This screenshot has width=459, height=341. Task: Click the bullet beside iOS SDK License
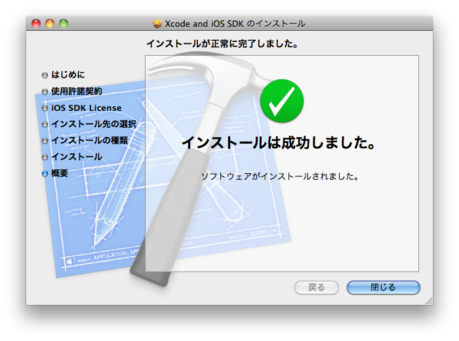click(45, 108)
